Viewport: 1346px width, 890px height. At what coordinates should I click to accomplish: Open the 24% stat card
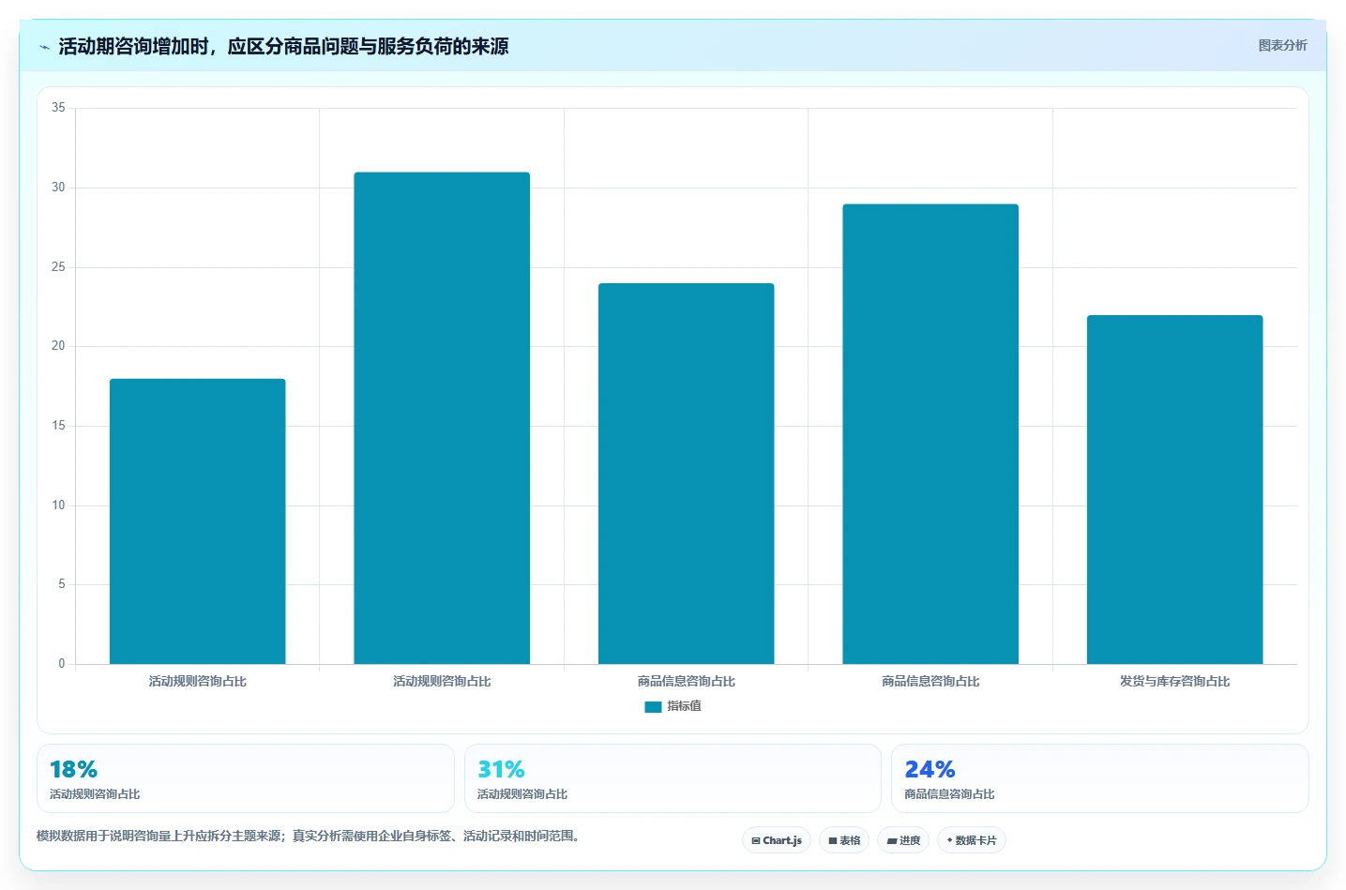(x=1099, y=778)
